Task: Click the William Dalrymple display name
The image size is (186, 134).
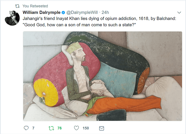Action: click(42, 12)
